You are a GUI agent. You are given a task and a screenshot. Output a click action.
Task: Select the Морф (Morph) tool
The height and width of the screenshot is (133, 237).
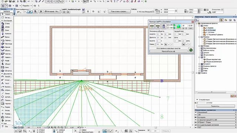click(x=6, y=61)
